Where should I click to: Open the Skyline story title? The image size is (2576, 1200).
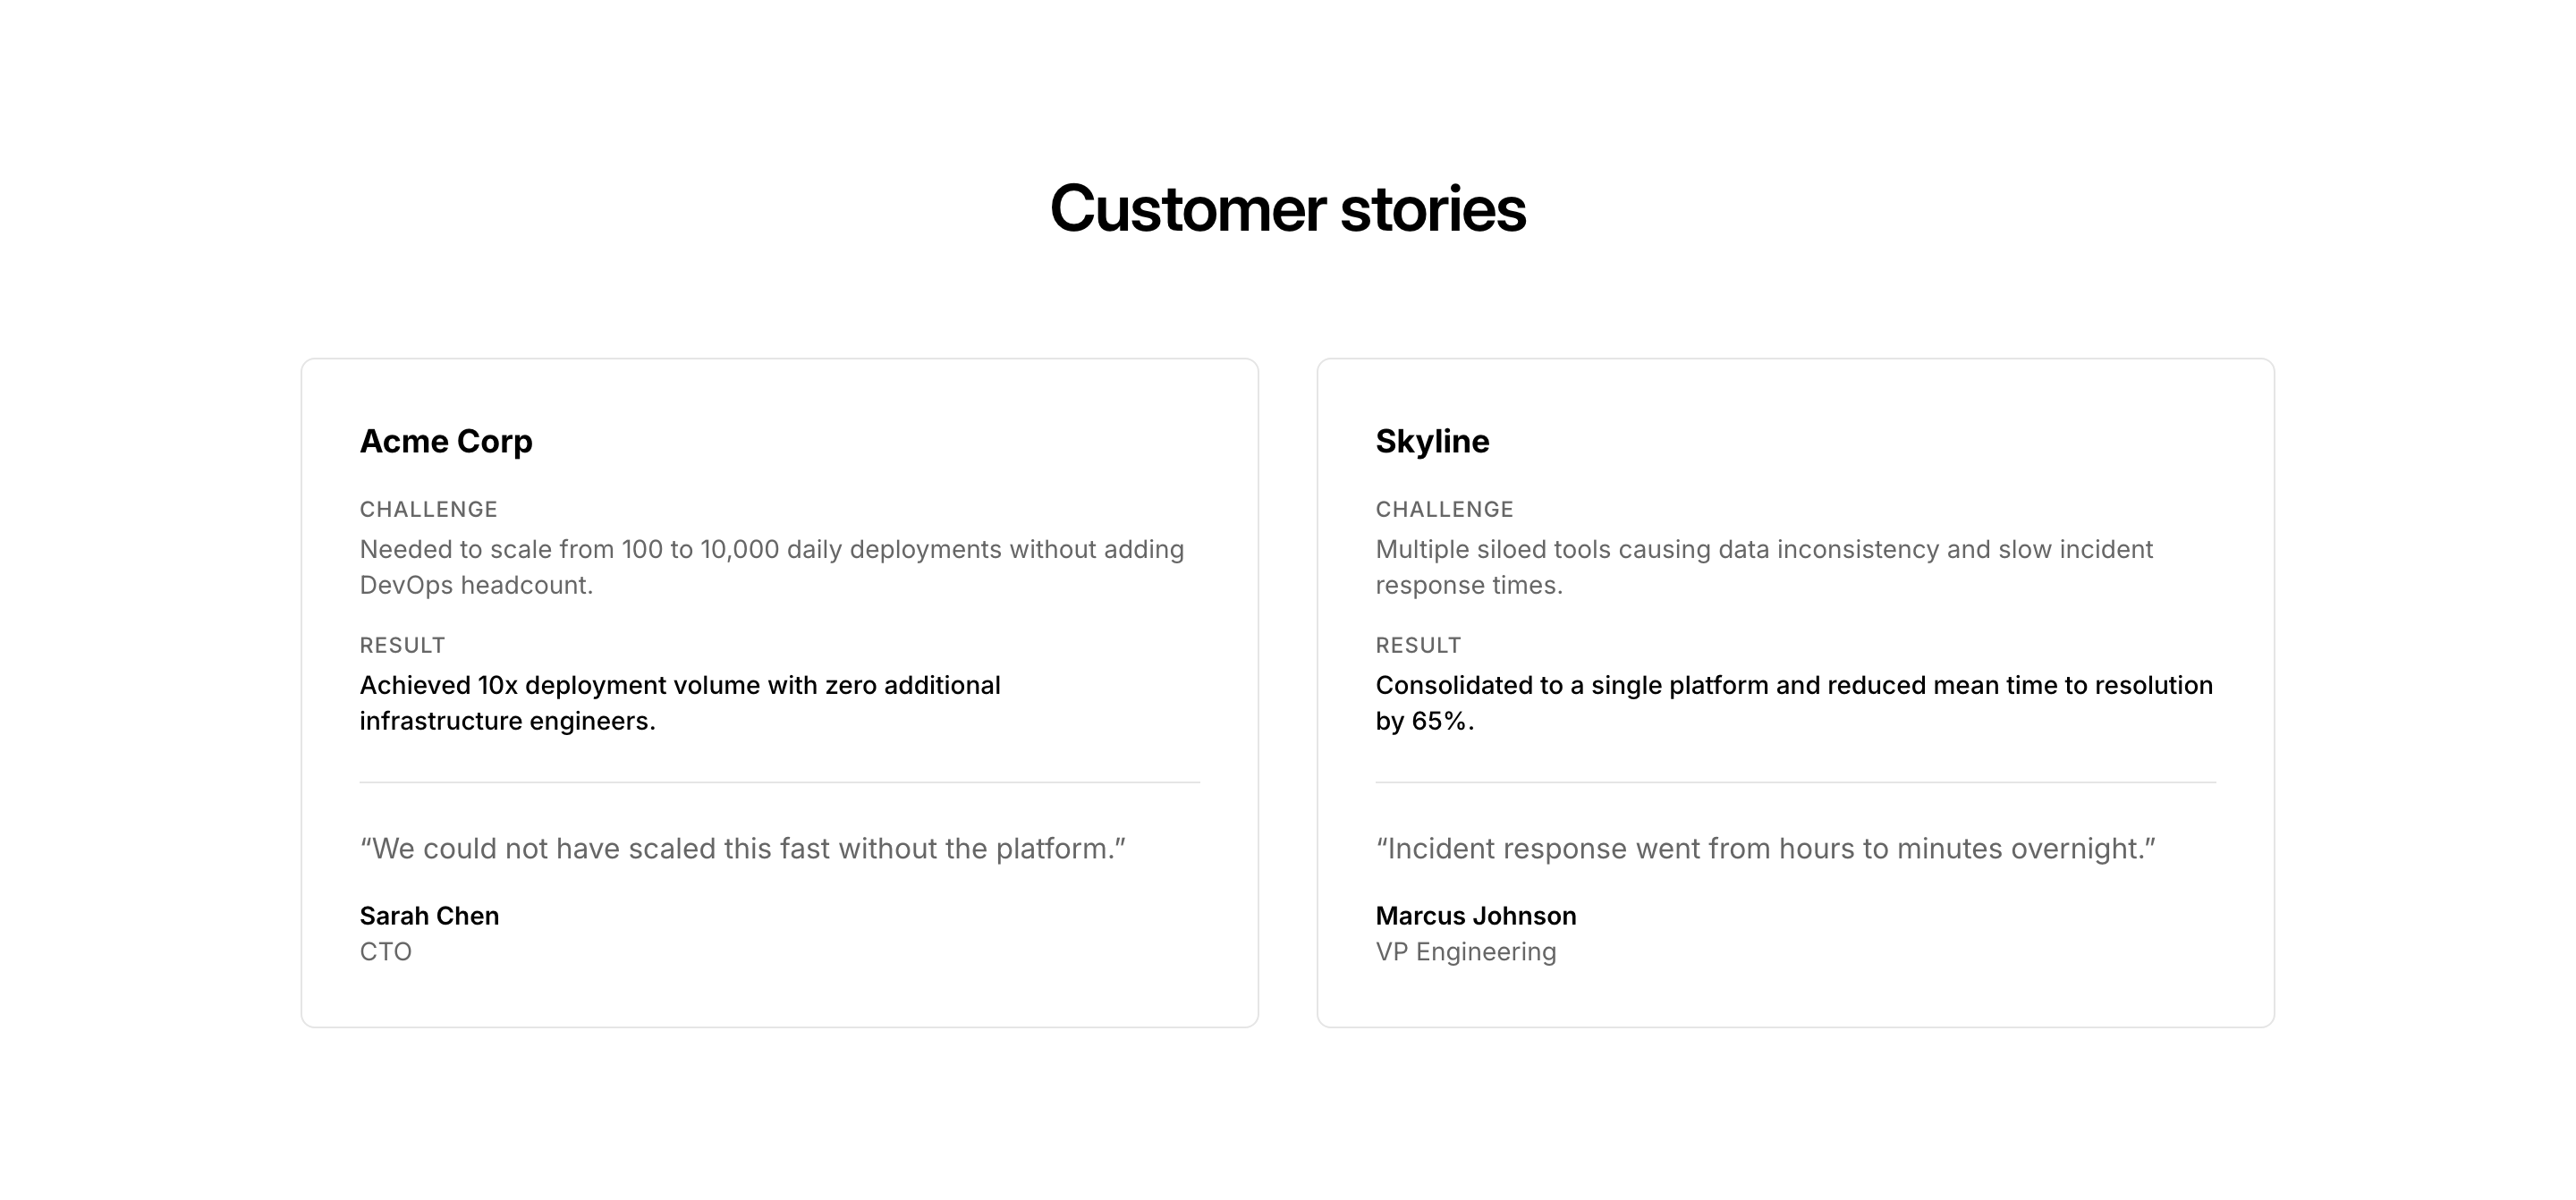1432,441
